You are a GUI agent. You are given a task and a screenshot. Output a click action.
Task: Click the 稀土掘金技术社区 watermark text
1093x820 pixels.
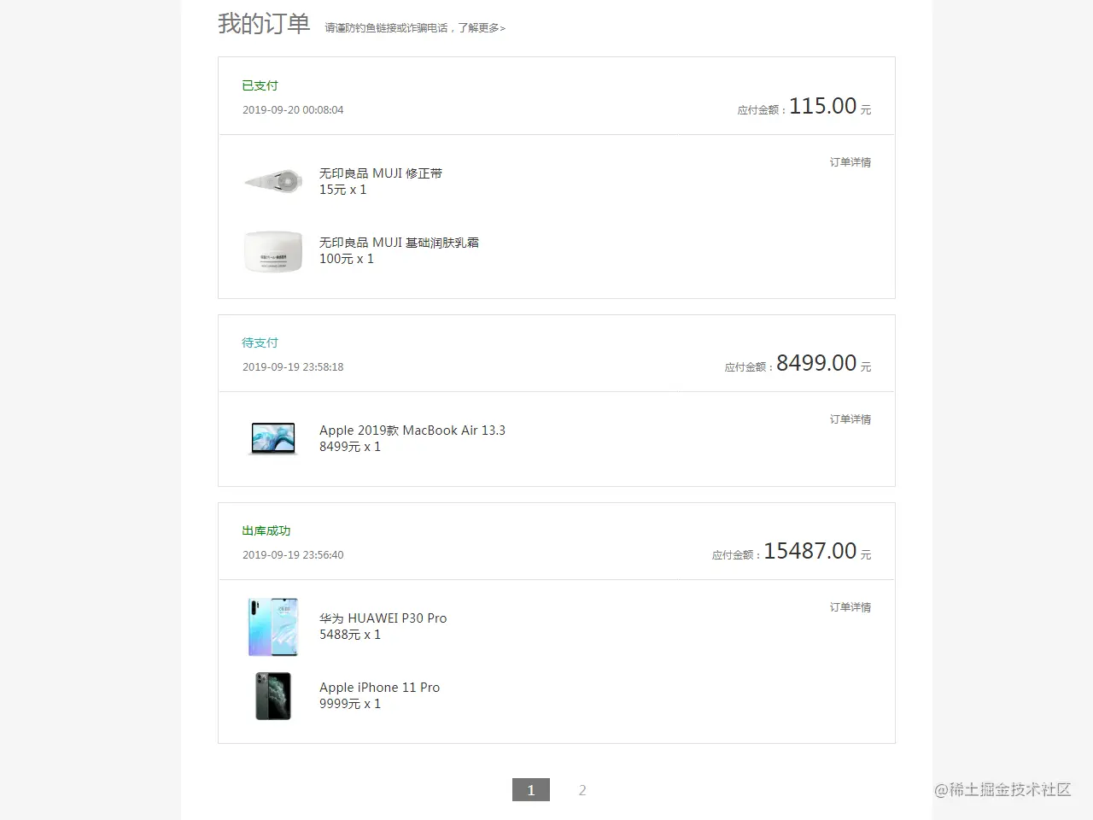point(1002,791)
